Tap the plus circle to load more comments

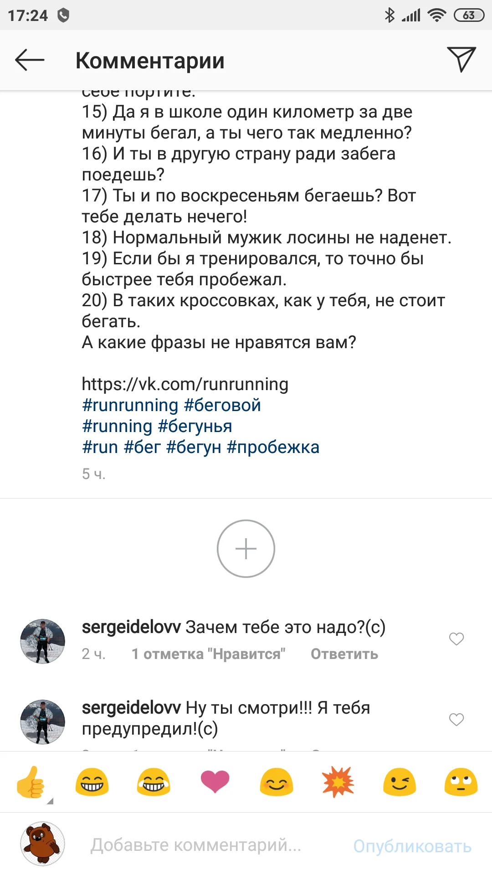pos(246,549)
